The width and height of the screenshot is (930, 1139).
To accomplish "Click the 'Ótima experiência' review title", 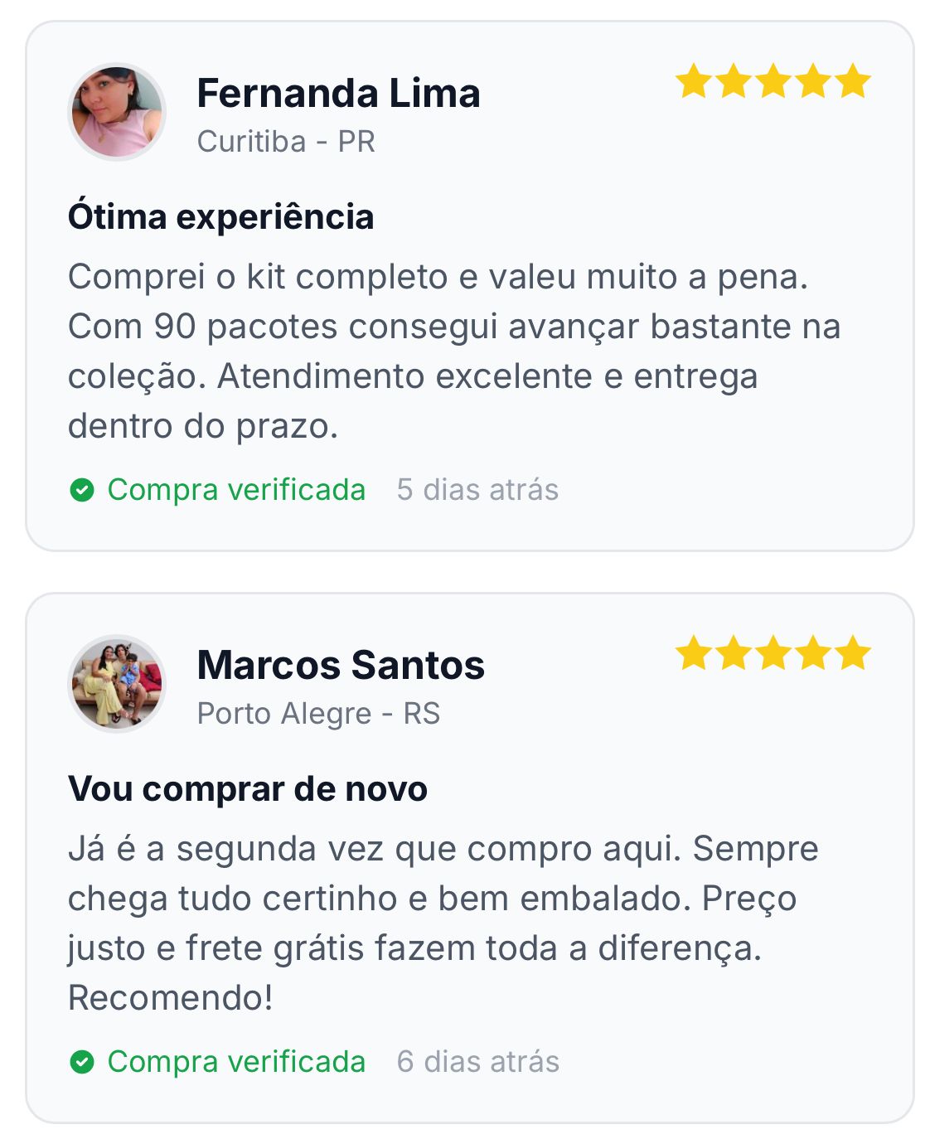I will (x=220, y=217).
